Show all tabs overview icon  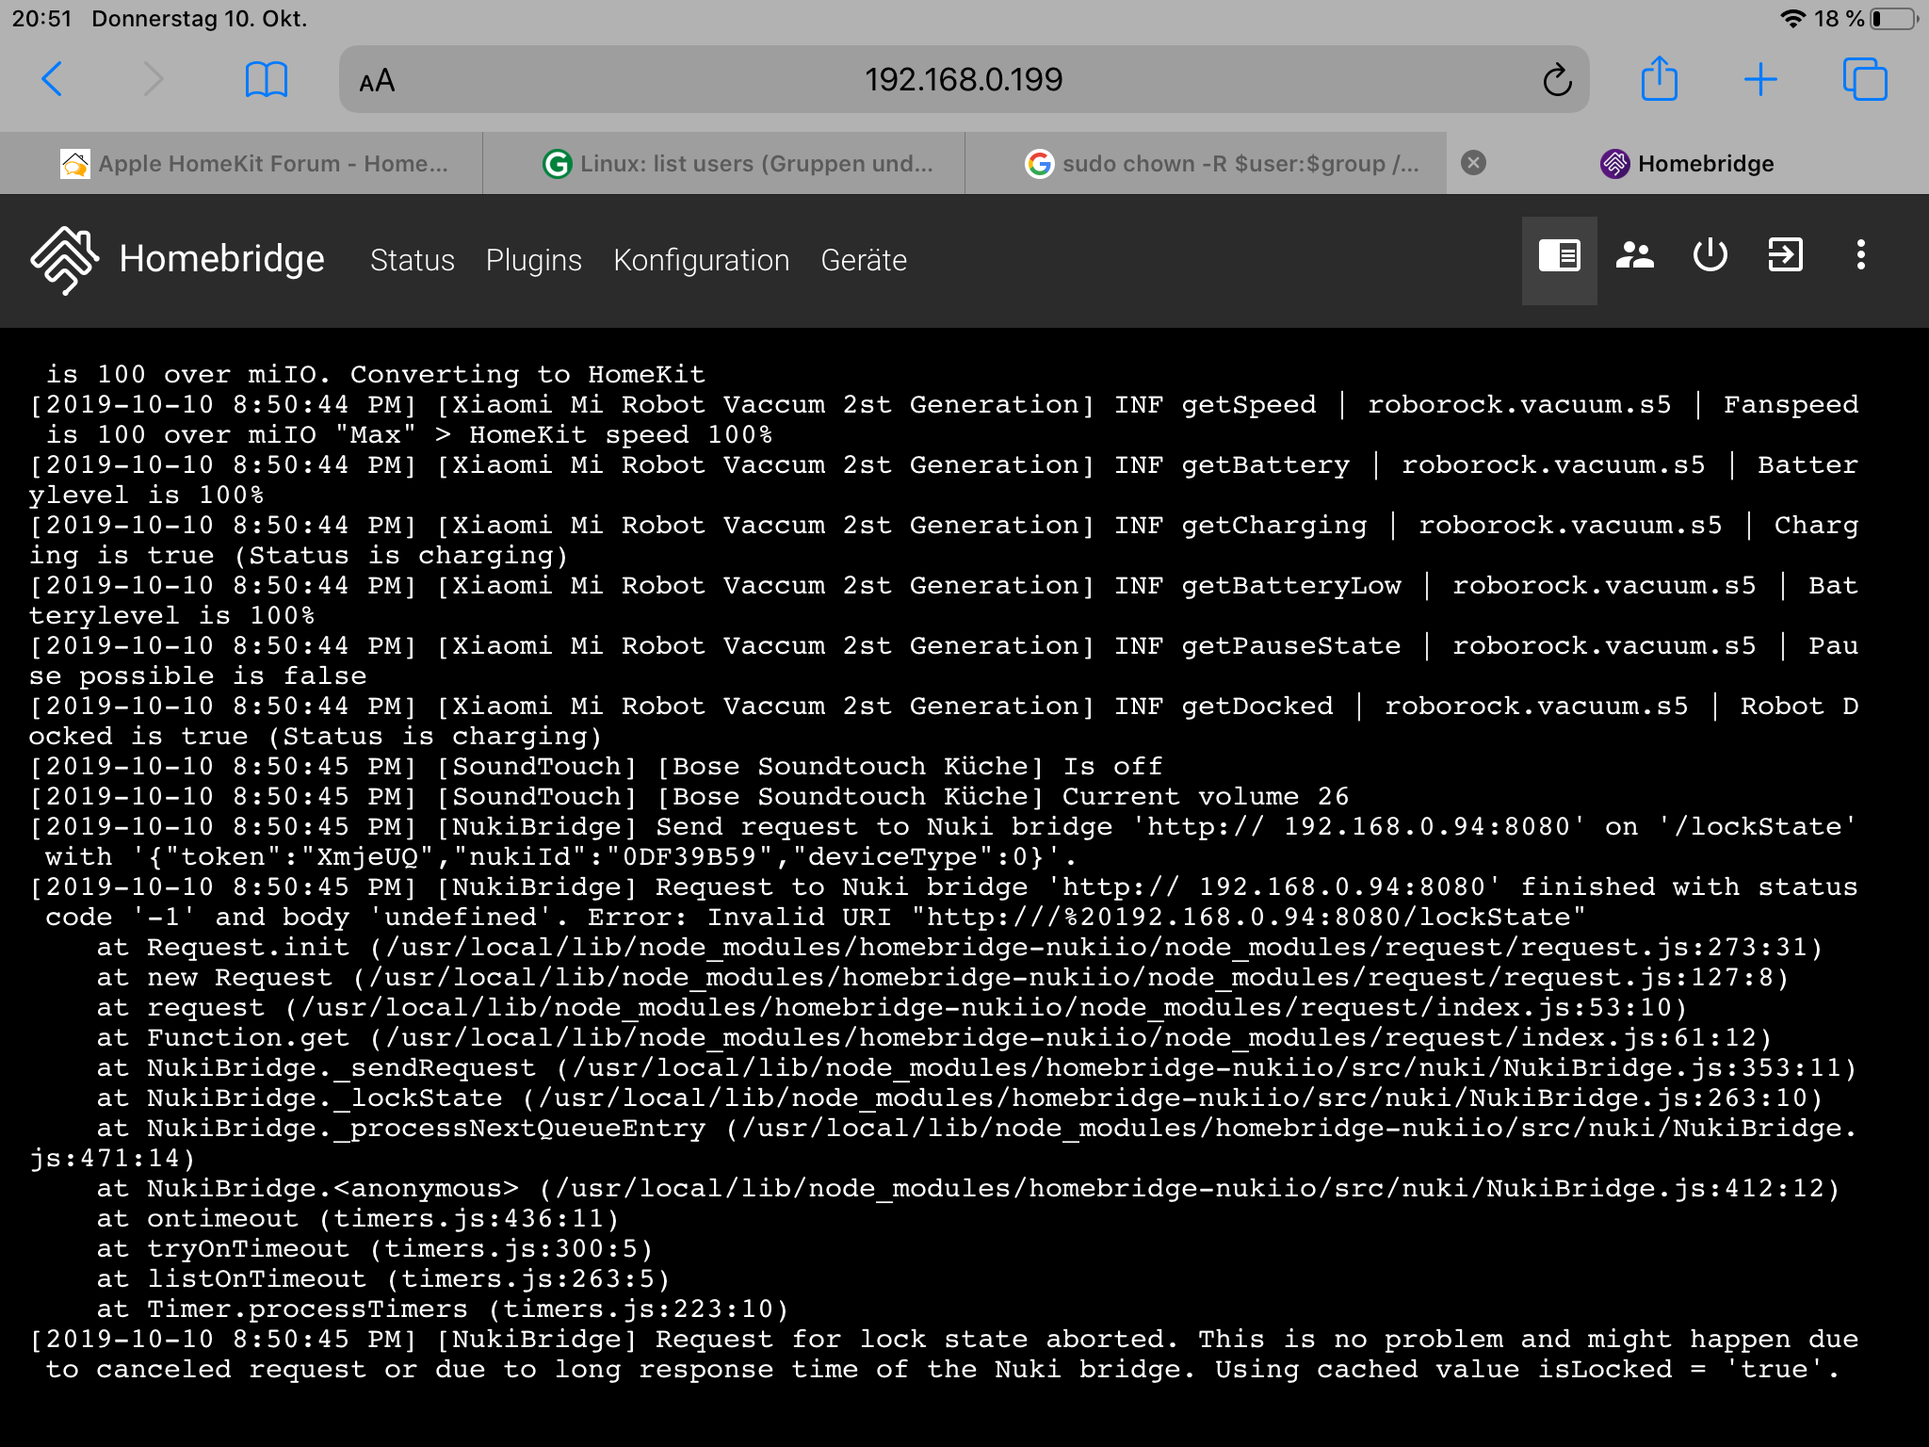click(x=1864, y=80)
